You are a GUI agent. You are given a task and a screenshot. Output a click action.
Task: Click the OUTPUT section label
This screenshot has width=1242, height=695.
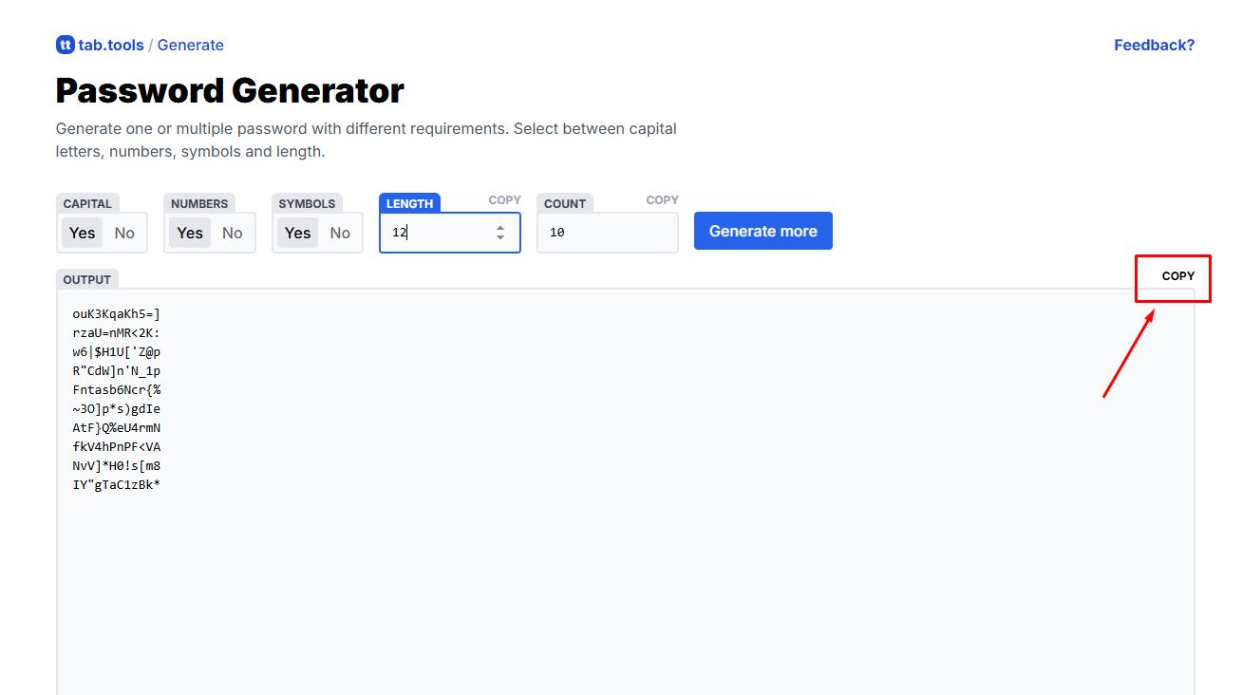click(86, 279)
